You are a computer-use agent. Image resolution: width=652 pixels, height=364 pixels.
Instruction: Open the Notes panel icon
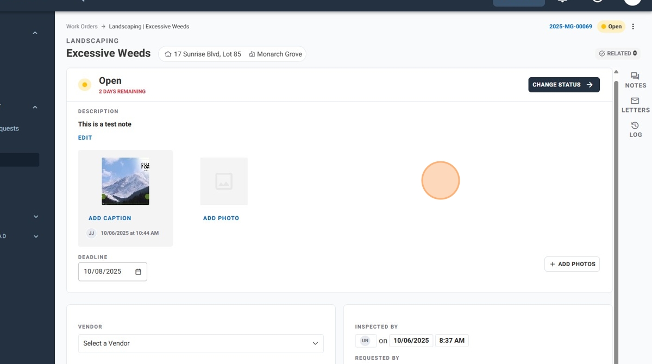[635, 77]
